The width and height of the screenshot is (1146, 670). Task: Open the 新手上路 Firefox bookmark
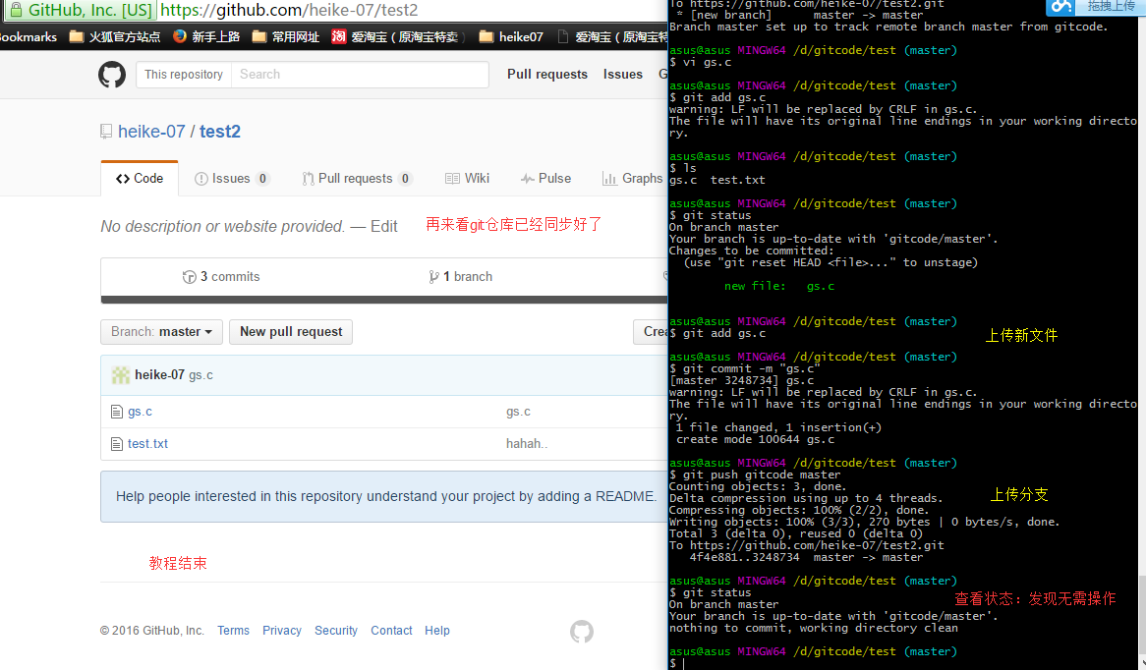[x=206, y=36]
